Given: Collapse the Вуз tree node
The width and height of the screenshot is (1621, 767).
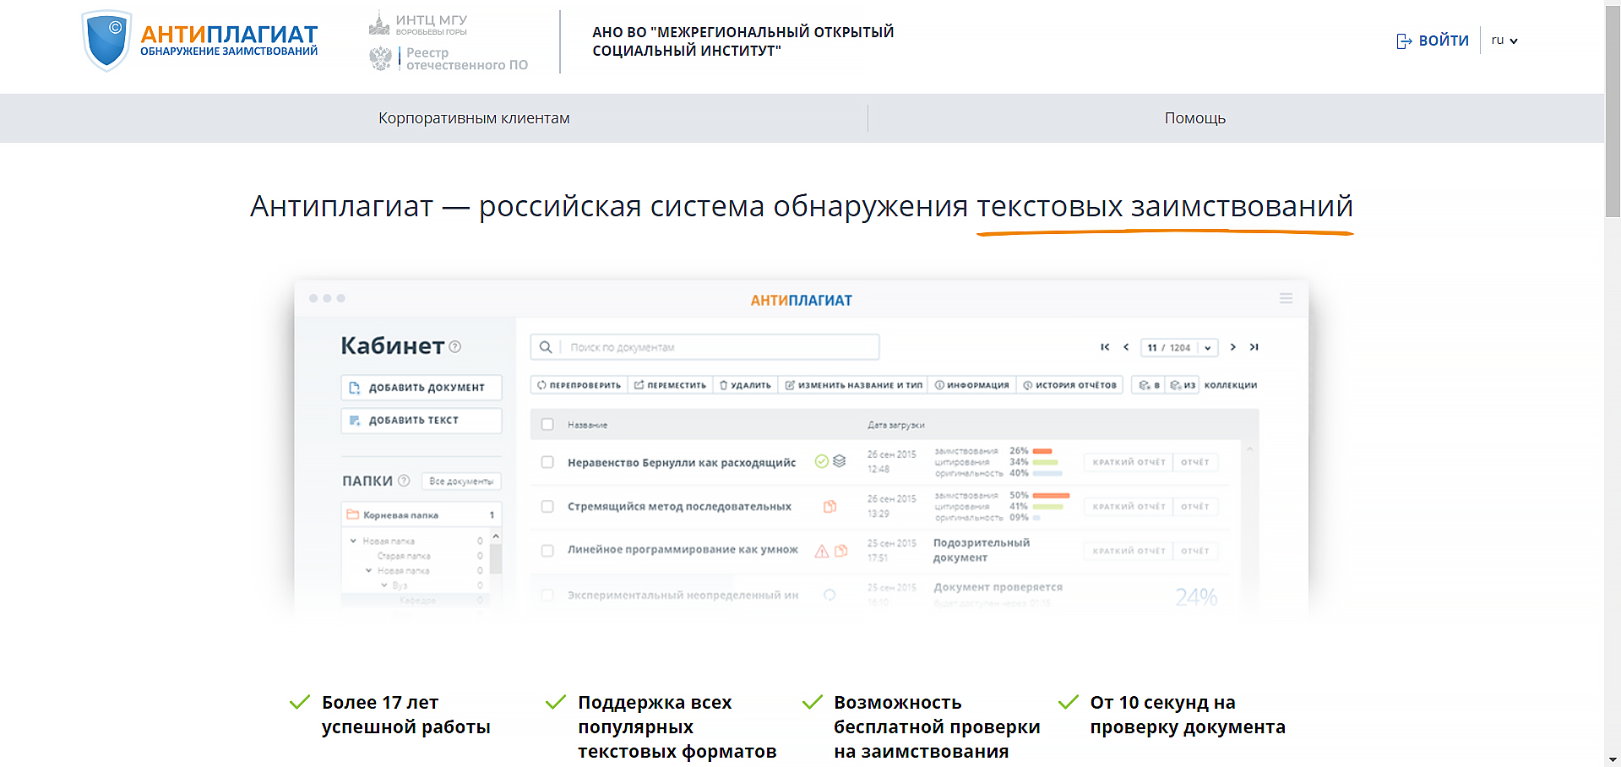Looking at the screenshot, I should (x=383, y=585).
